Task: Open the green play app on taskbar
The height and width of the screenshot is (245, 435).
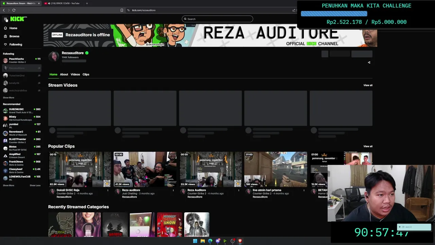Action: click(x=225, y=241)
